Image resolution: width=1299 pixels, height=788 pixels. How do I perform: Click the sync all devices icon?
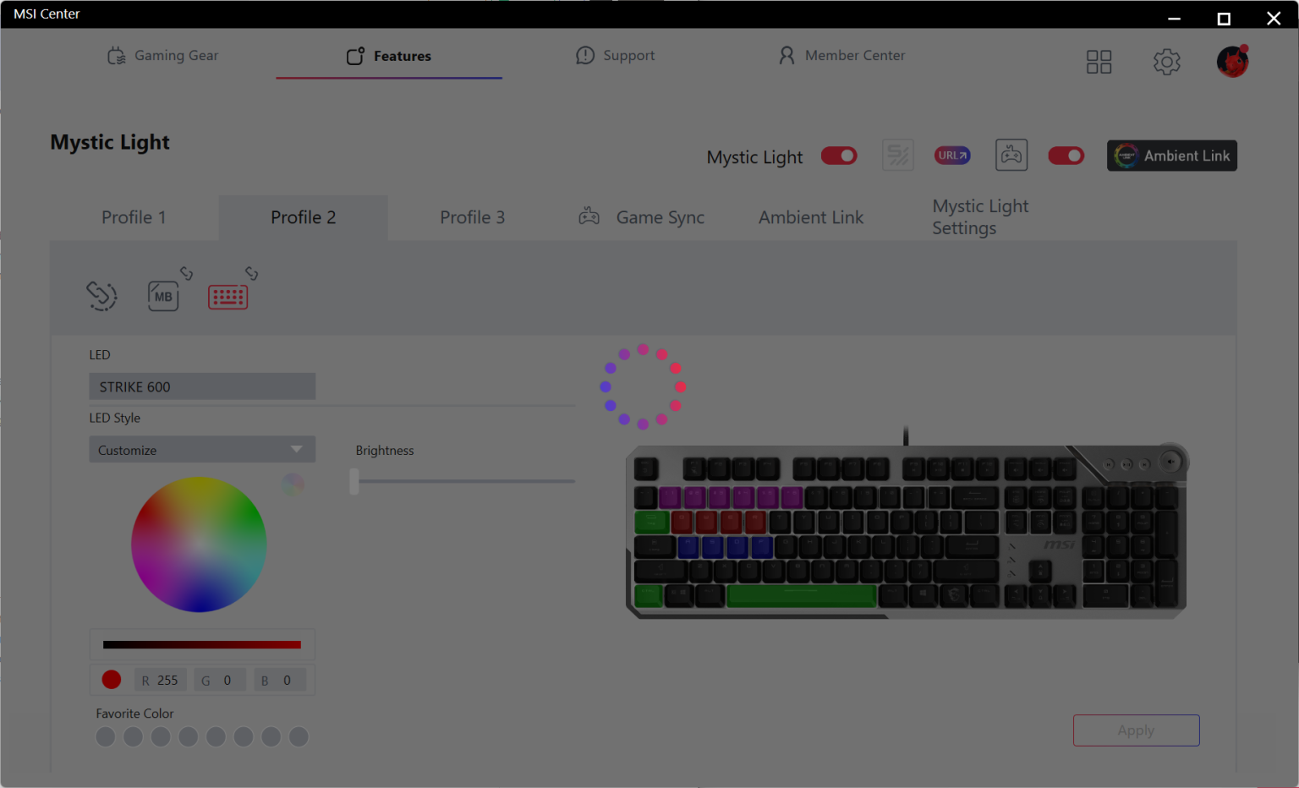(x=101, y=296)
